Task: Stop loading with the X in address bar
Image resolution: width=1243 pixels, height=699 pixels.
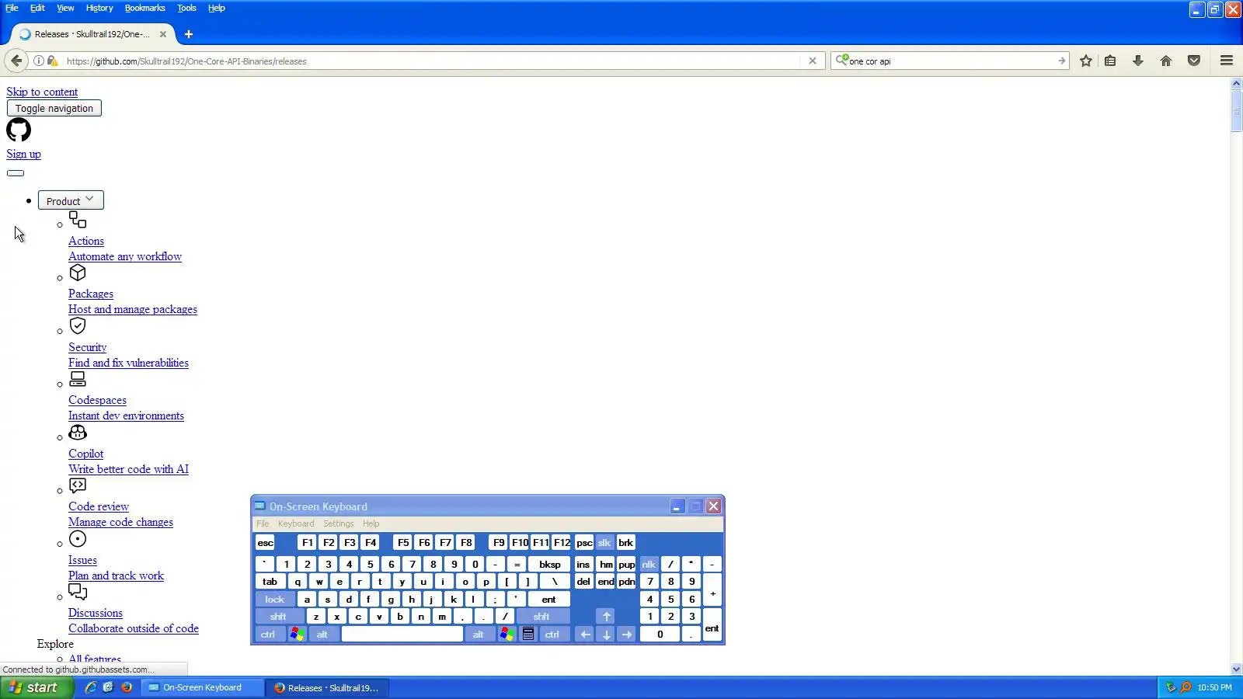Action: pyautogui.click(x=813, y=61)
